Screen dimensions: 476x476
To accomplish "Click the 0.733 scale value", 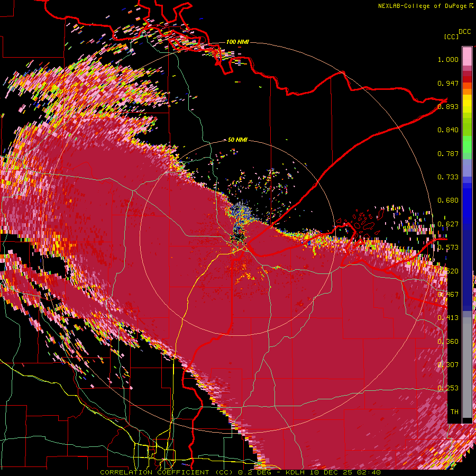I will [448, 177].
